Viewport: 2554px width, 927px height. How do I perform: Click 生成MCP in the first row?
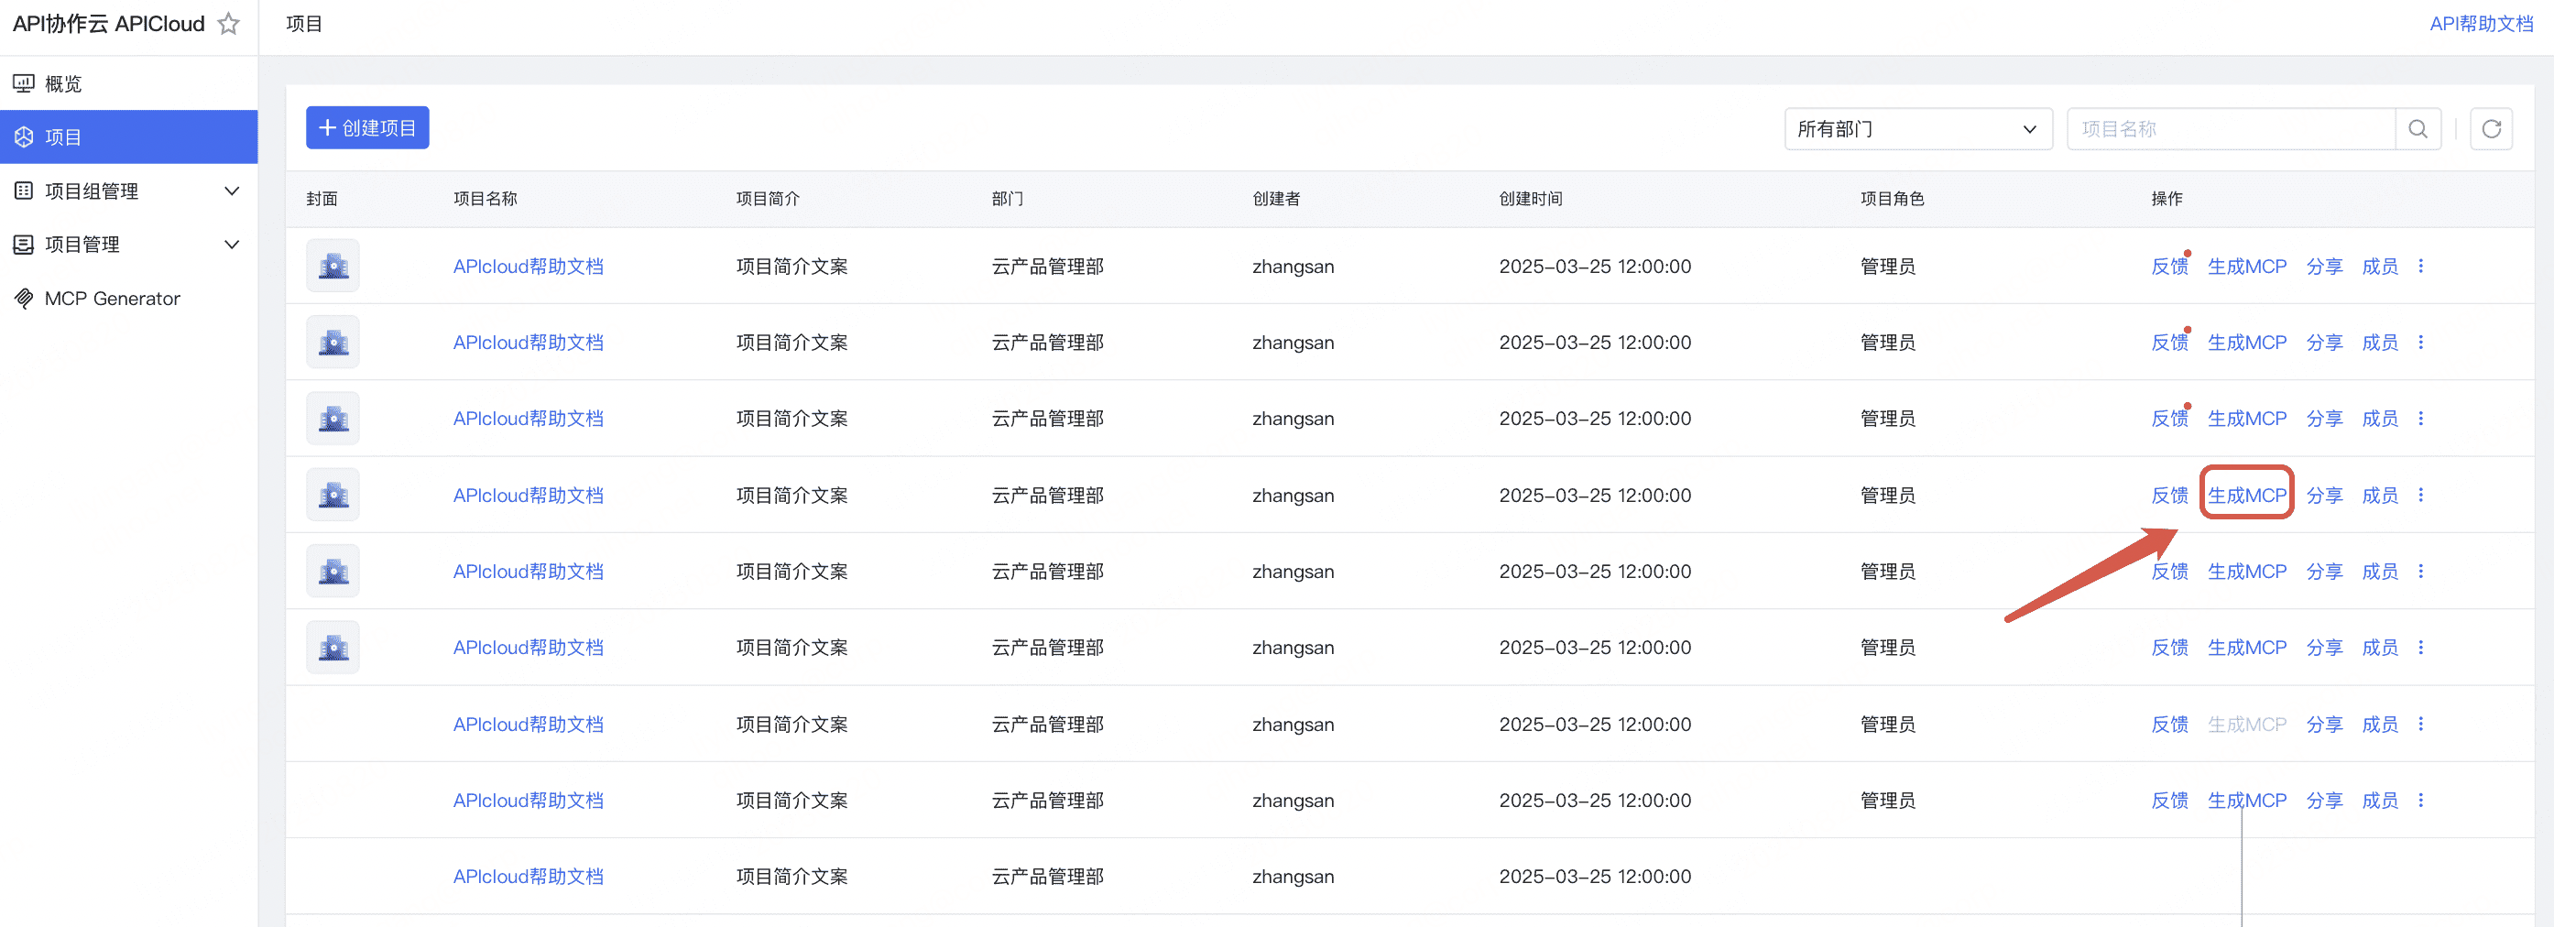[x=2246, y=266]
